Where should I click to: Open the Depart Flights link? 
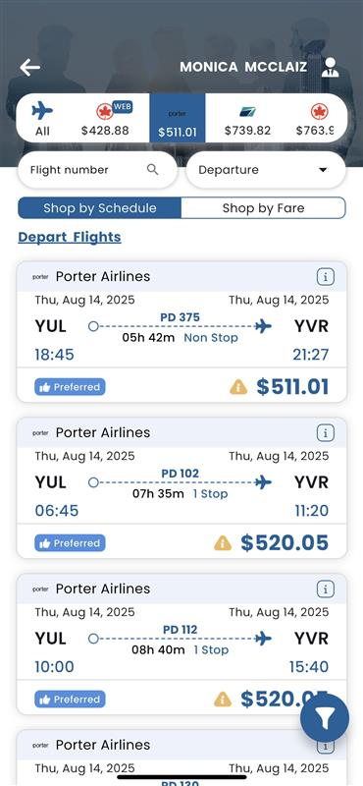tap(70, 237)
